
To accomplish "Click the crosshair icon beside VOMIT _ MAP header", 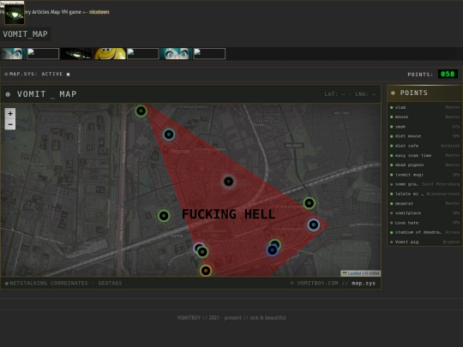I will (x=8, y=94).
